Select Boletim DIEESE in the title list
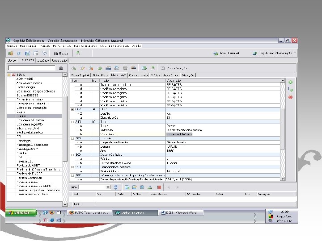 tap(27, 96)
